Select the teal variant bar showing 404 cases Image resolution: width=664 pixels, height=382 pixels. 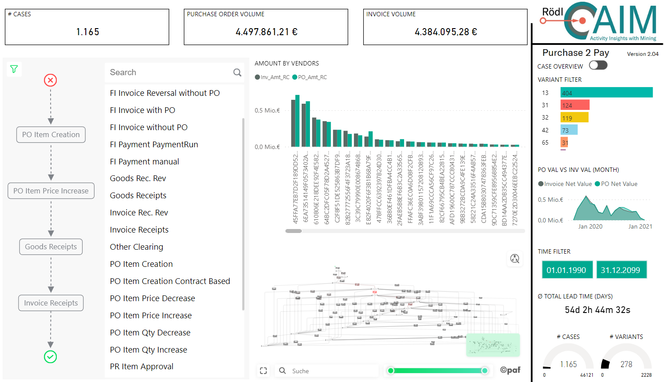(606, 92)
